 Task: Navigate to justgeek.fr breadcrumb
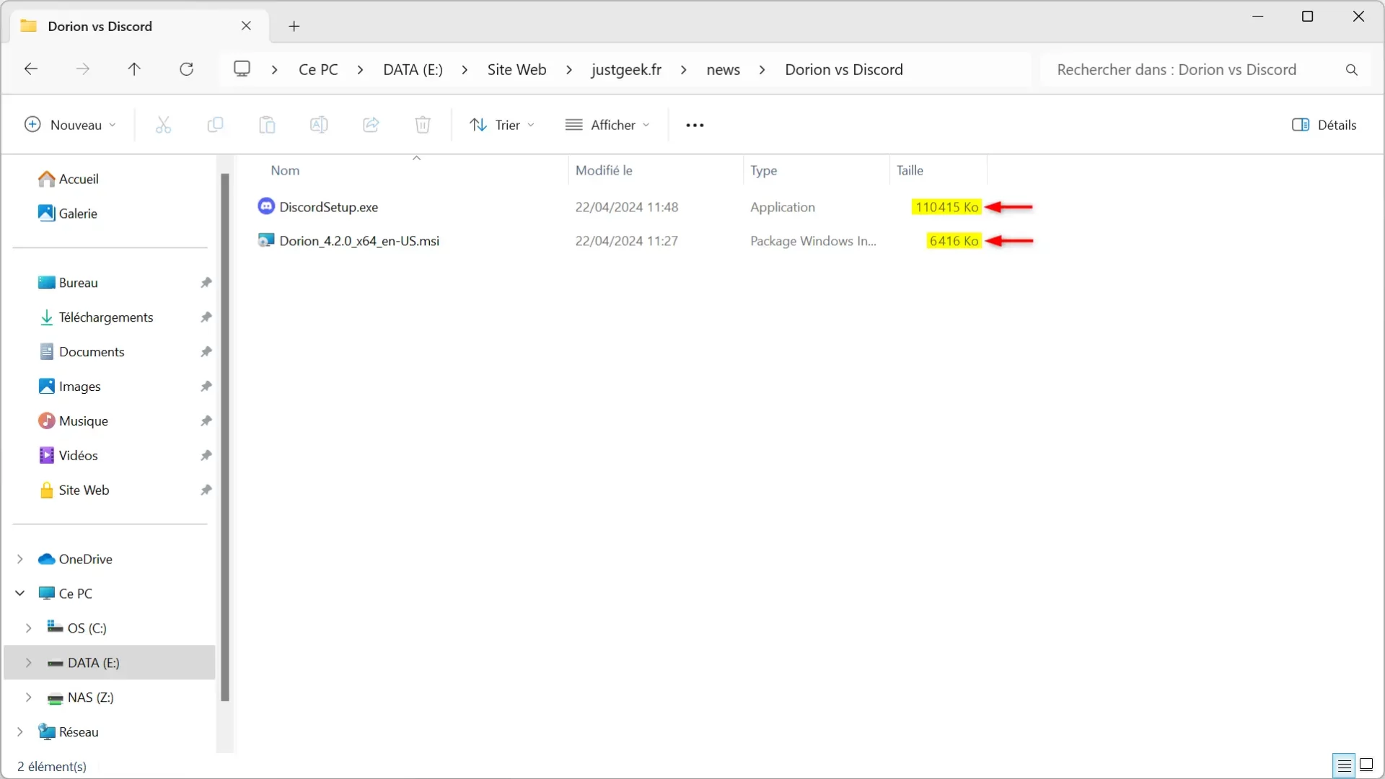pyautogui.click(x=626, y=69)
